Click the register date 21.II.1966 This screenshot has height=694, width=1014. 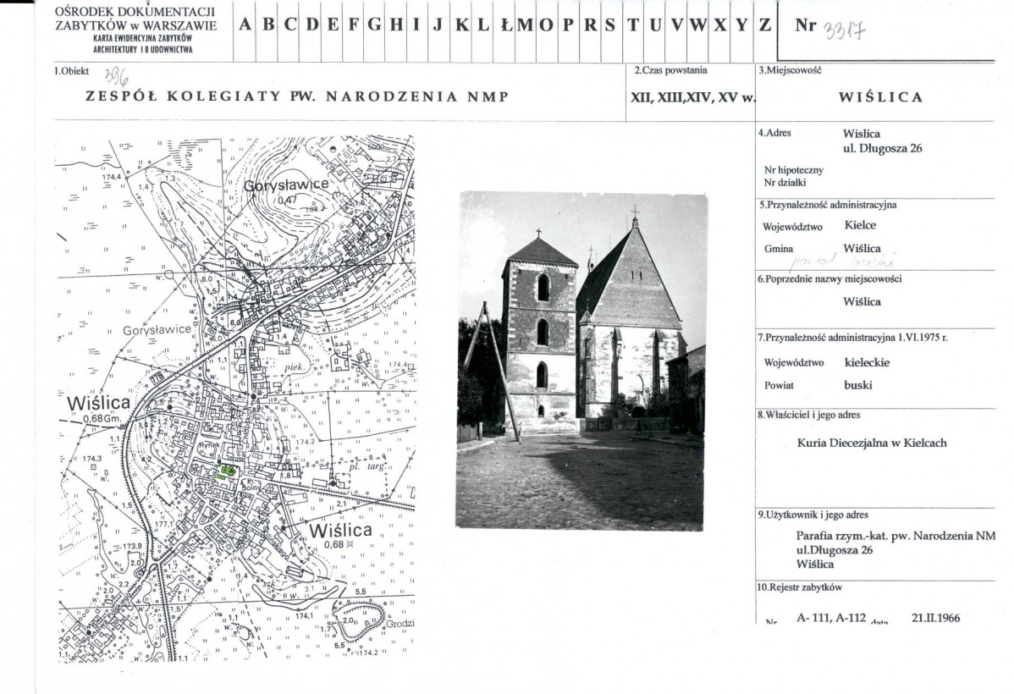click(936, 618)
